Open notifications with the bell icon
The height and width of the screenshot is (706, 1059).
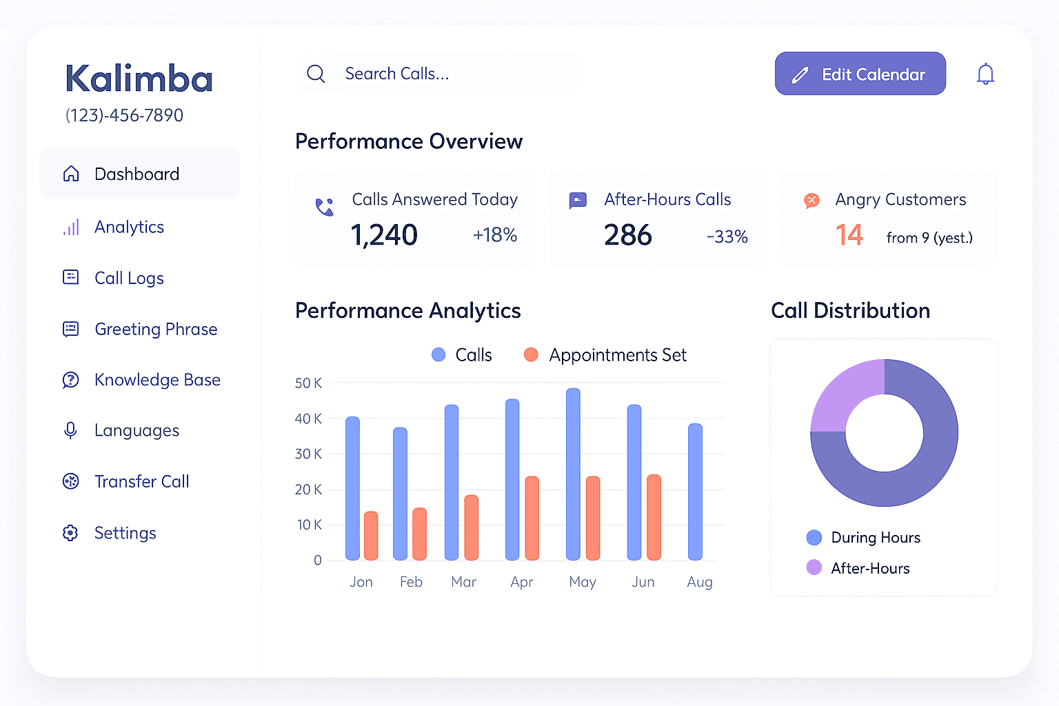point(986,74)
